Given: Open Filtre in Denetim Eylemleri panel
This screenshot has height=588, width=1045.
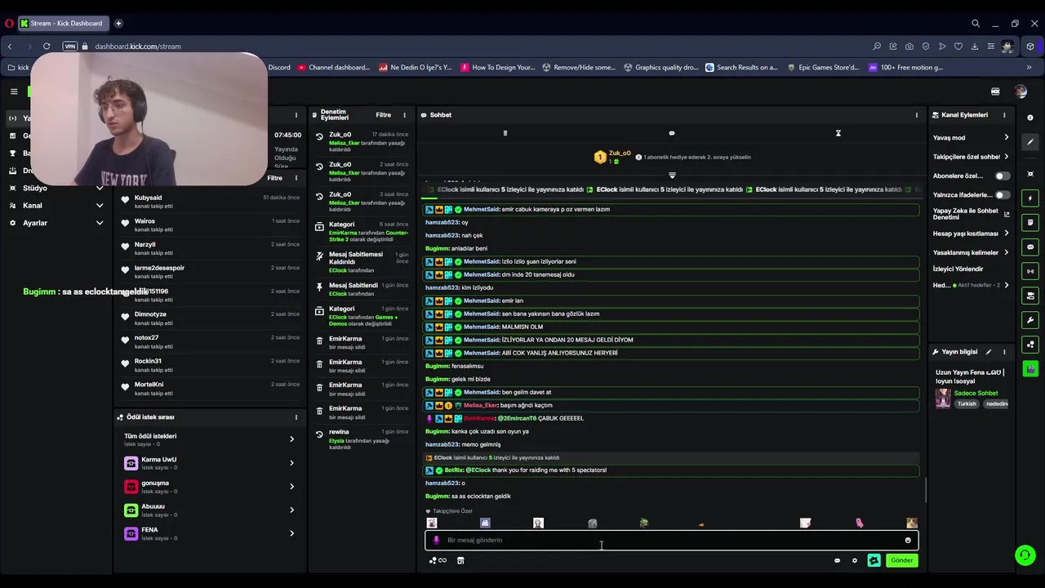Looking at the screenshot, I should (x=383, y=115).
